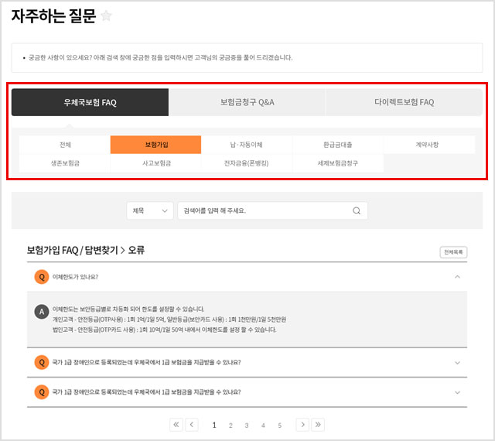Screen dimensions: 495x441
Task: Select the 전체 category
Action: coord(65,145)
